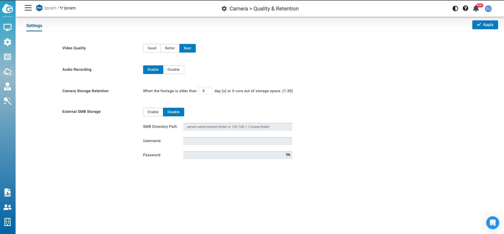Open the gear settings icon in sidebar

[8, 42]
